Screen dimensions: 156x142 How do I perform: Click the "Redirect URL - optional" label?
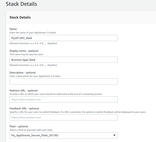click(24, 91)
